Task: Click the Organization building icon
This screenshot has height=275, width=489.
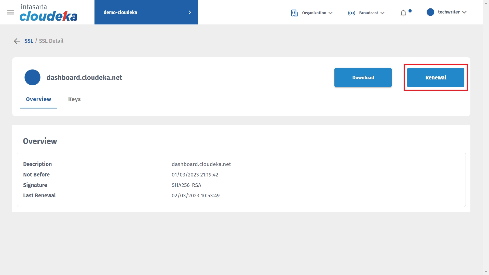Action: coord(294,13)
